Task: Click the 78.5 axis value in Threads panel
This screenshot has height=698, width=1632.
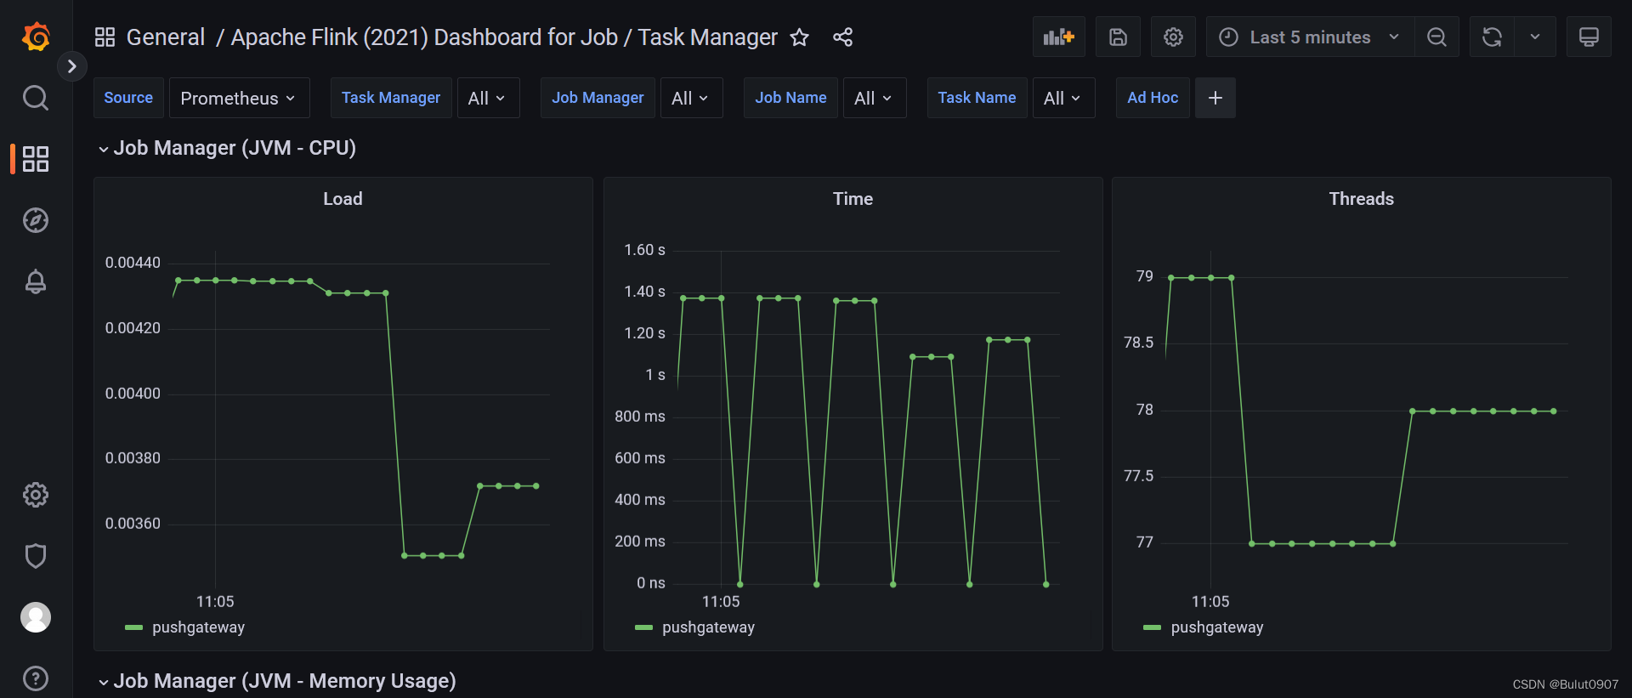Action: pos(1138,343)
